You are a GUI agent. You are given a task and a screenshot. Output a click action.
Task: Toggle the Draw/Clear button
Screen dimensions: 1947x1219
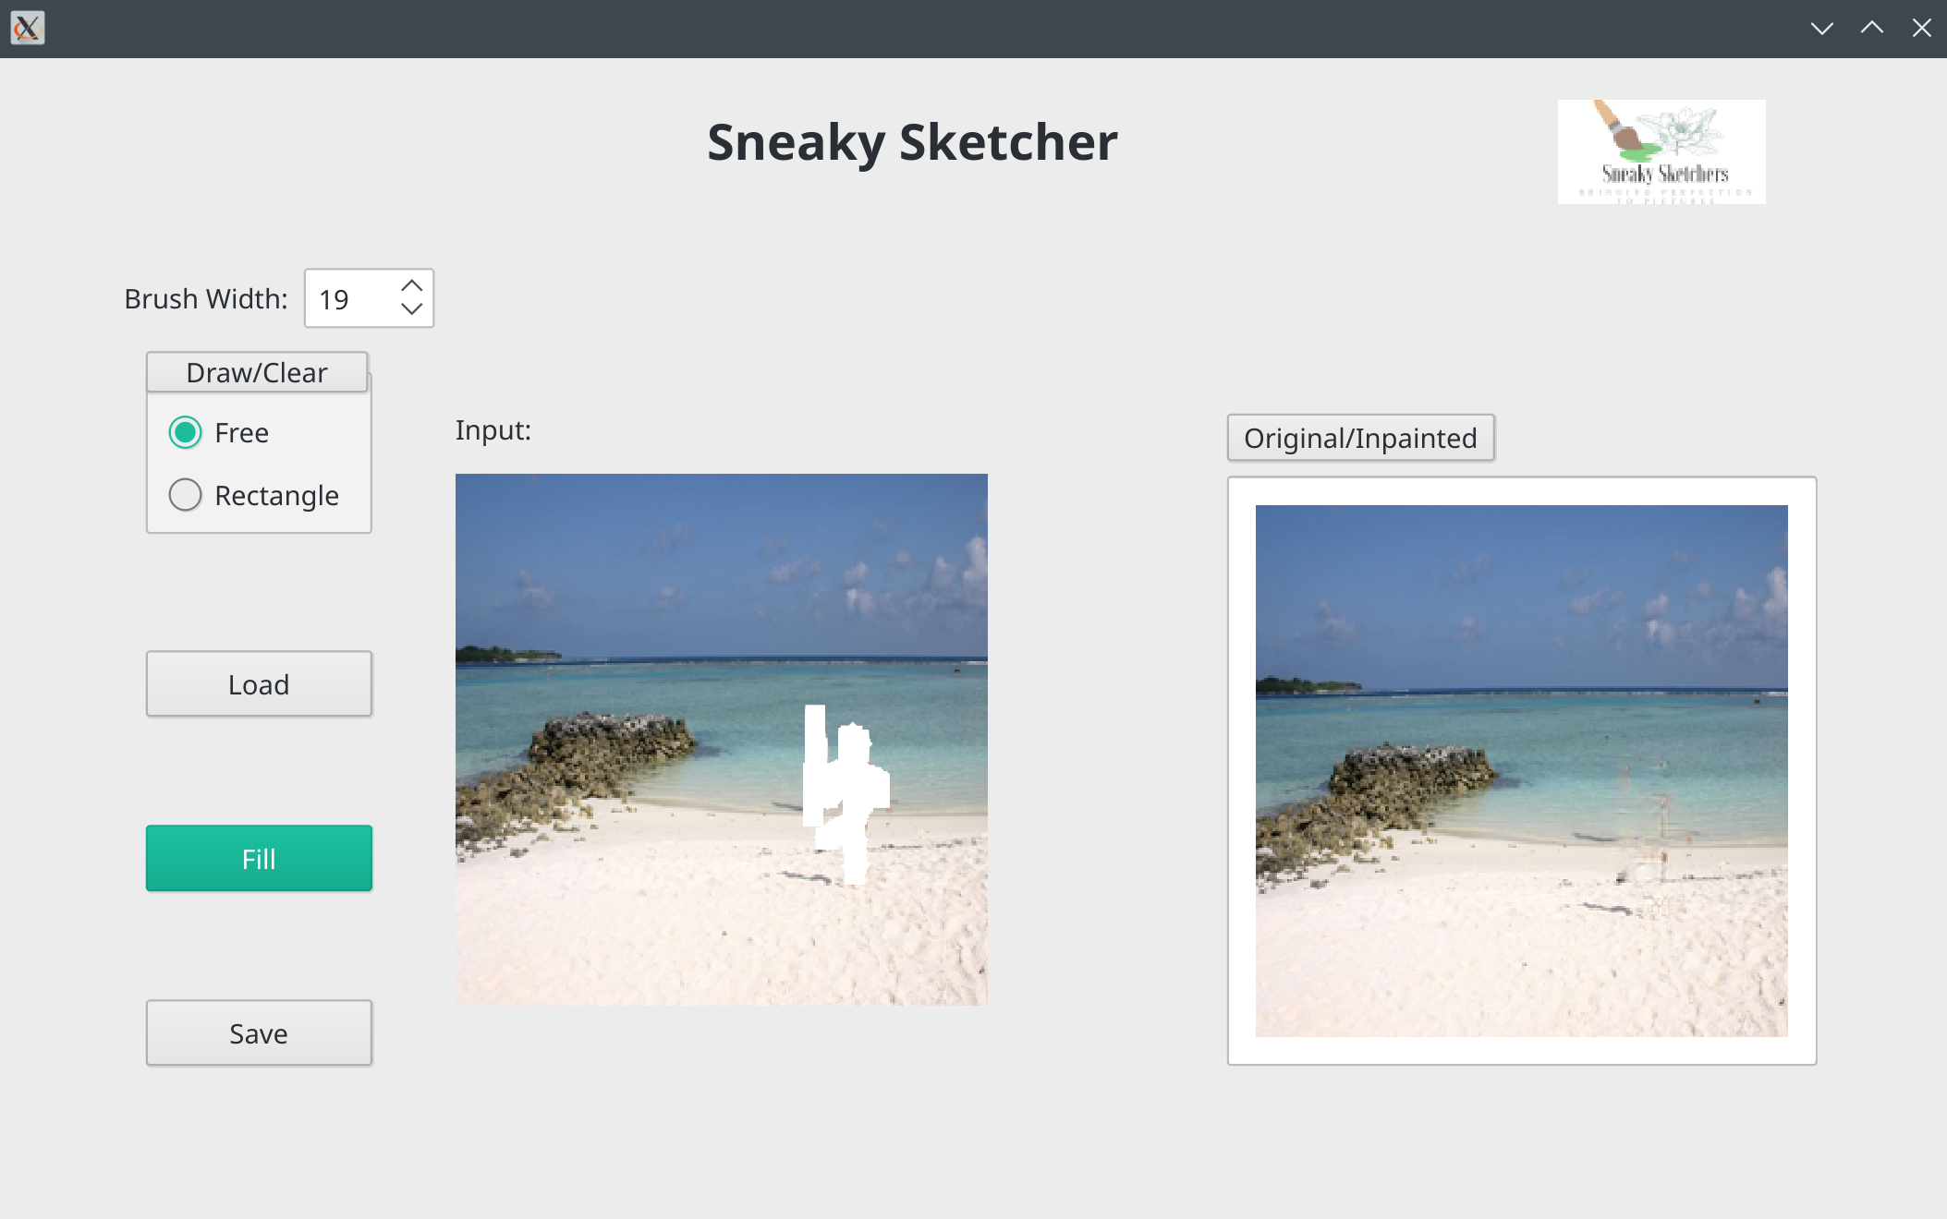coord(257,372)
